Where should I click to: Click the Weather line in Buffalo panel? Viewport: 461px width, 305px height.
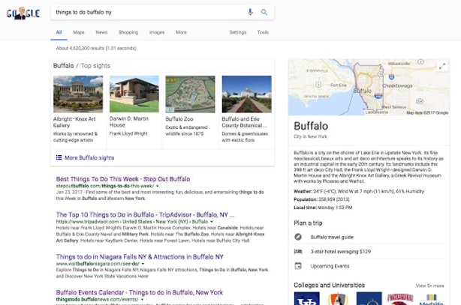tap(359, 191)
